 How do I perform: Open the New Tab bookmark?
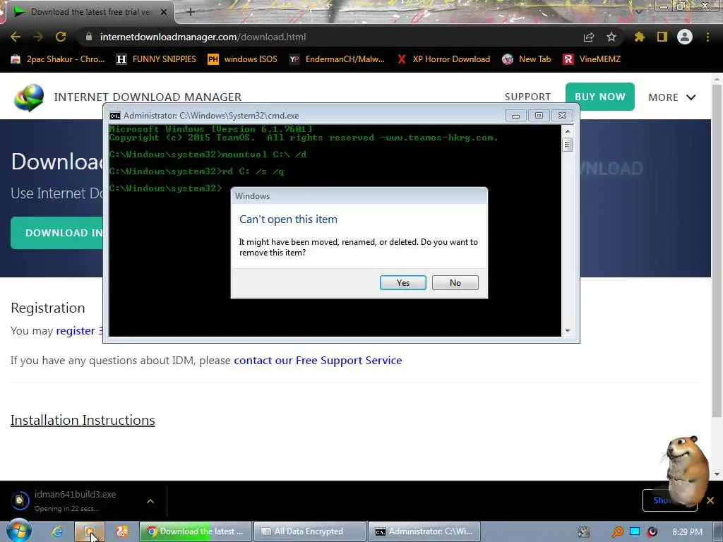[527, 59]
